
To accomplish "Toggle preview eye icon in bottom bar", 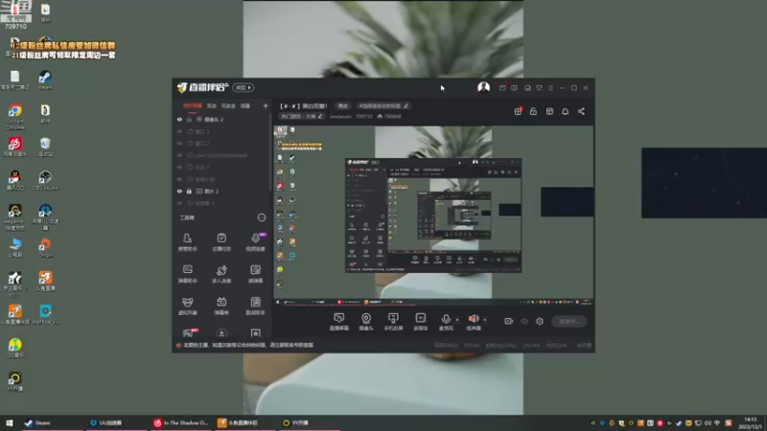I will click(x=524, y=321).
